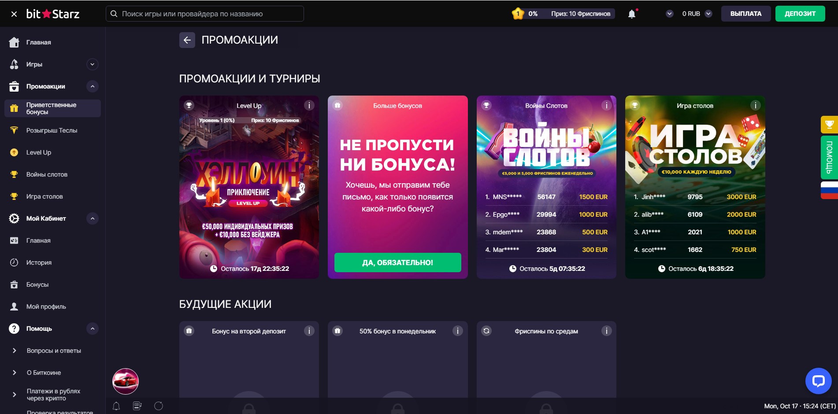Open info icon on Игра столов card
The image size is (838, 414).
click(x=755, y=105)
